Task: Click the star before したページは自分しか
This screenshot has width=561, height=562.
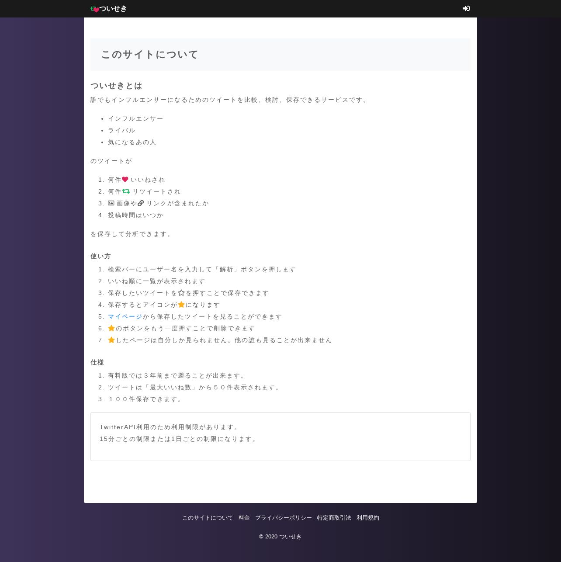Action: [111, 340]
